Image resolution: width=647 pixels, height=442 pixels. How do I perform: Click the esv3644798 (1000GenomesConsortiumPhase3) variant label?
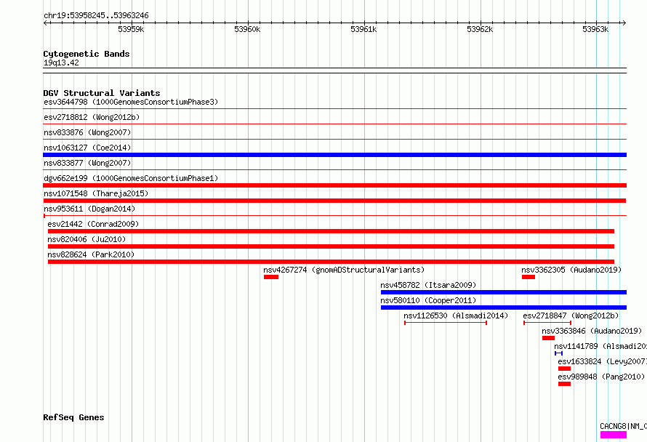tap(131, 102)
